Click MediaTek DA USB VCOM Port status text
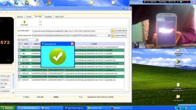The image size is (196, 110). point(100,97)
